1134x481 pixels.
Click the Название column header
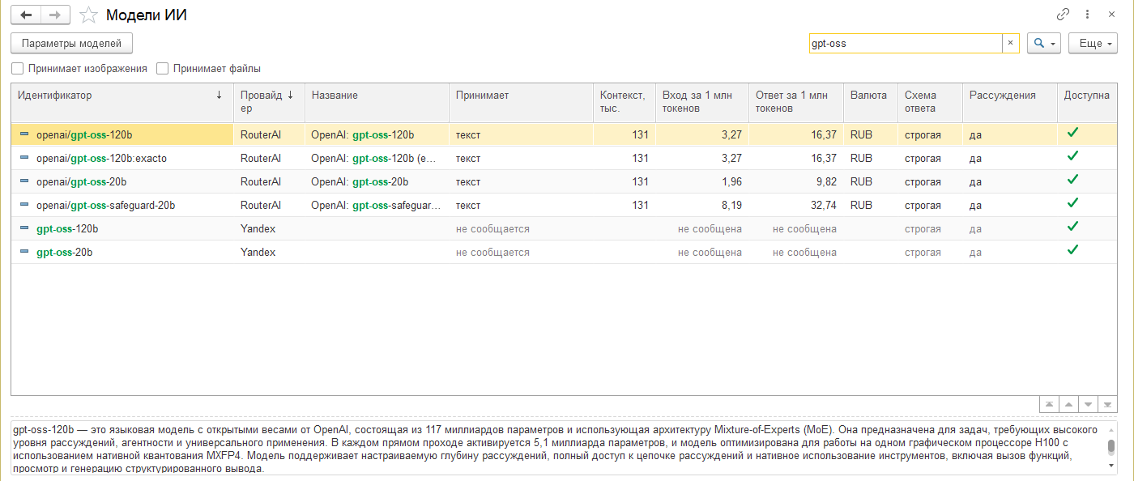[377, 102]
